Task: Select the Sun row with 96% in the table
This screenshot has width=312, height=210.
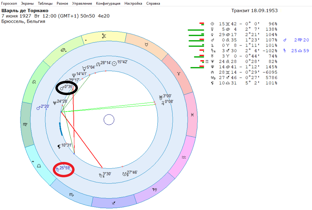Action: 244,24
